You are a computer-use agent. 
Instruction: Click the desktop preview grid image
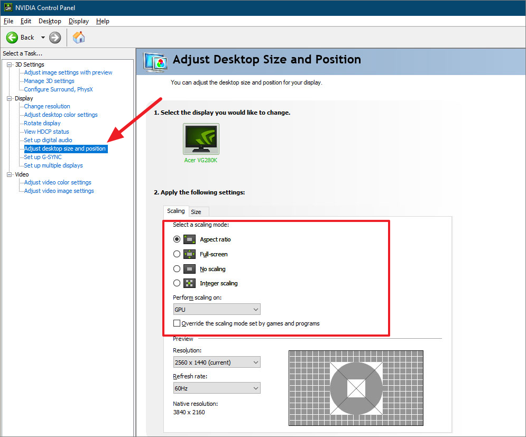[355, 387]
